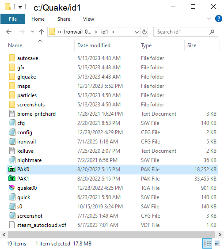224x249 pixels.
Task: Show hidden breadcrumb path chevrons
Action: click(60, 32)
